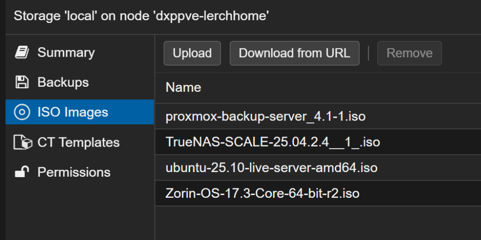Click the Download from URL button

tap(295, 53)
